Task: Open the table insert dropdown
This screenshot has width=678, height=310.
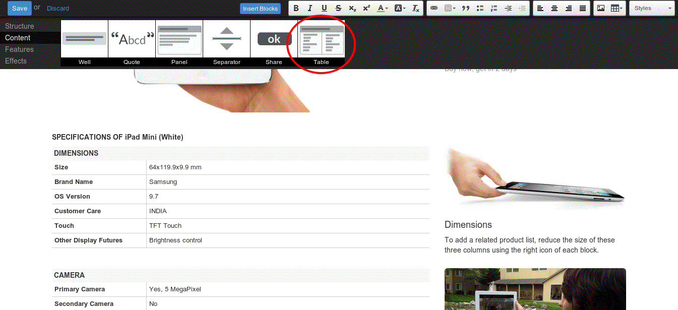Action: 617,8
